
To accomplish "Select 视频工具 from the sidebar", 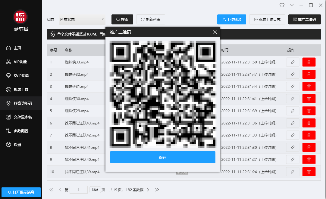I will [x=21, y=90].
